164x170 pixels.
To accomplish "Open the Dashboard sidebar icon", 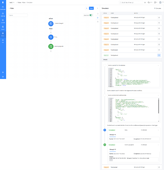I will pyautogui.click(x=3, y=8).
